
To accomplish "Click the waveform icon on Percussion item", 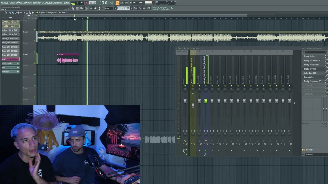I will pyautogui.click(x=18, y=72).
